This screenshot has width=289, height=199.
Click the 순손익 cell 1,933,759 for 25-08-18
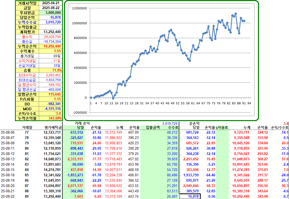click(x=191, y=175)
